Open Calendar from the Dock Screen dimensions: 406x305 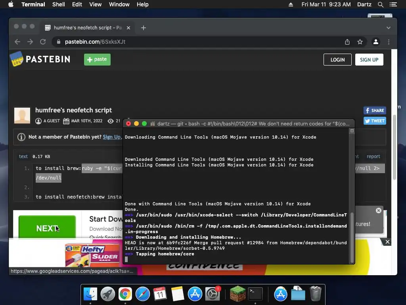pos(160,294)
